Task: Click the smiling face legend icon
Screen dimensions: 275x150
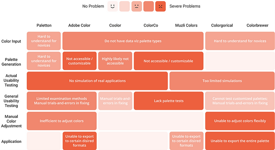Action: point(112,6)
